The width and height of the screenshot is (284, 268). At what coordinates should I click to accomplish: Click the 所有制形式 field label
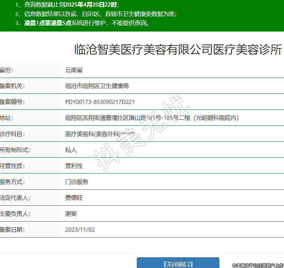point(15,150)
